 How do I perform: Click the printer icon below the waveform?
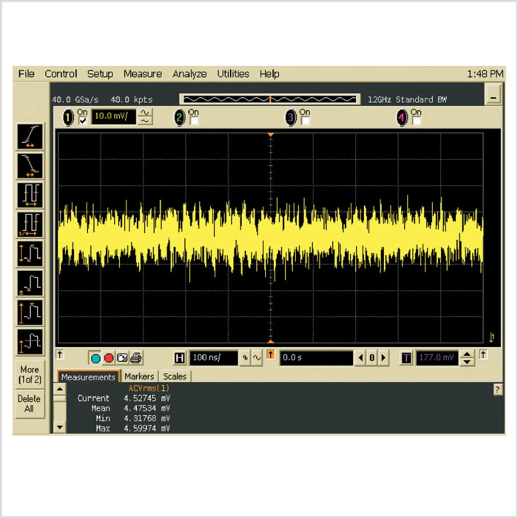pyautogui.click(x=136, y=358)
